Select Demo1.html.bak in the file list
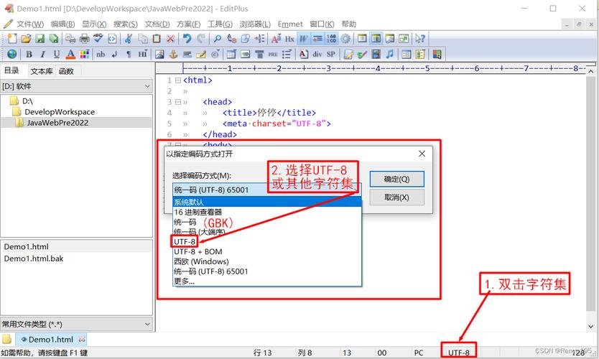Image resolution: width=599 pixels, height=359 pixels. click(x=34, y=258)
